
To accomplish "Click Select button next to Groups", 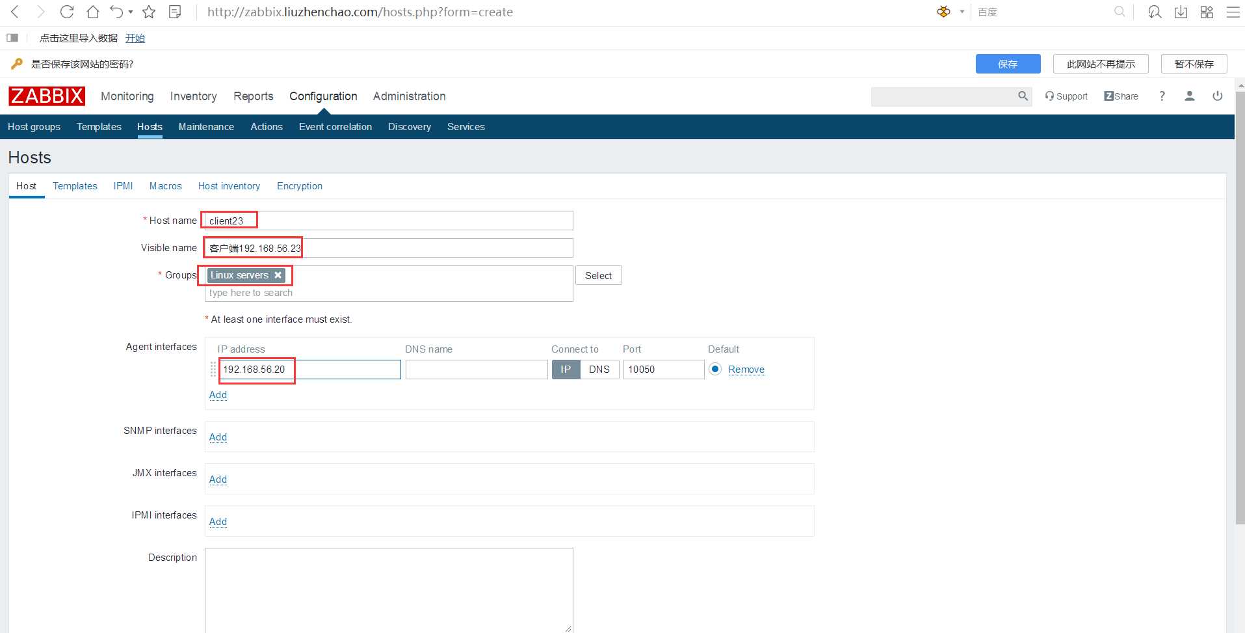I will (x=599, y=276).
